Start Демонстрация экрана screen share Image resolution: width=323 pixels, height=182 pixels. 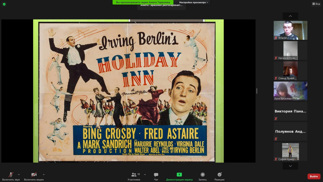(x=179, y=176)
